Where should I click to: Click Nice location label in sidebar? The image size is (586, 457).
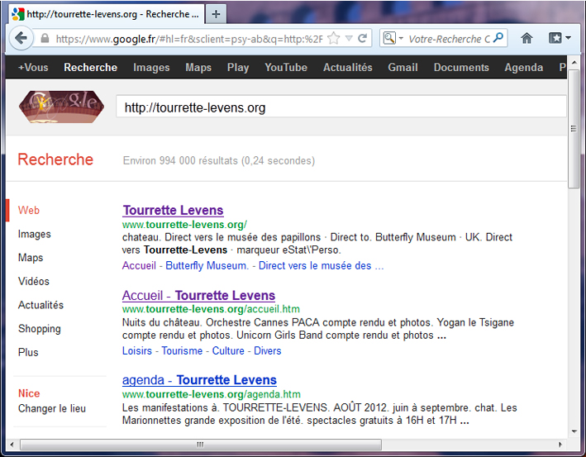29,393
